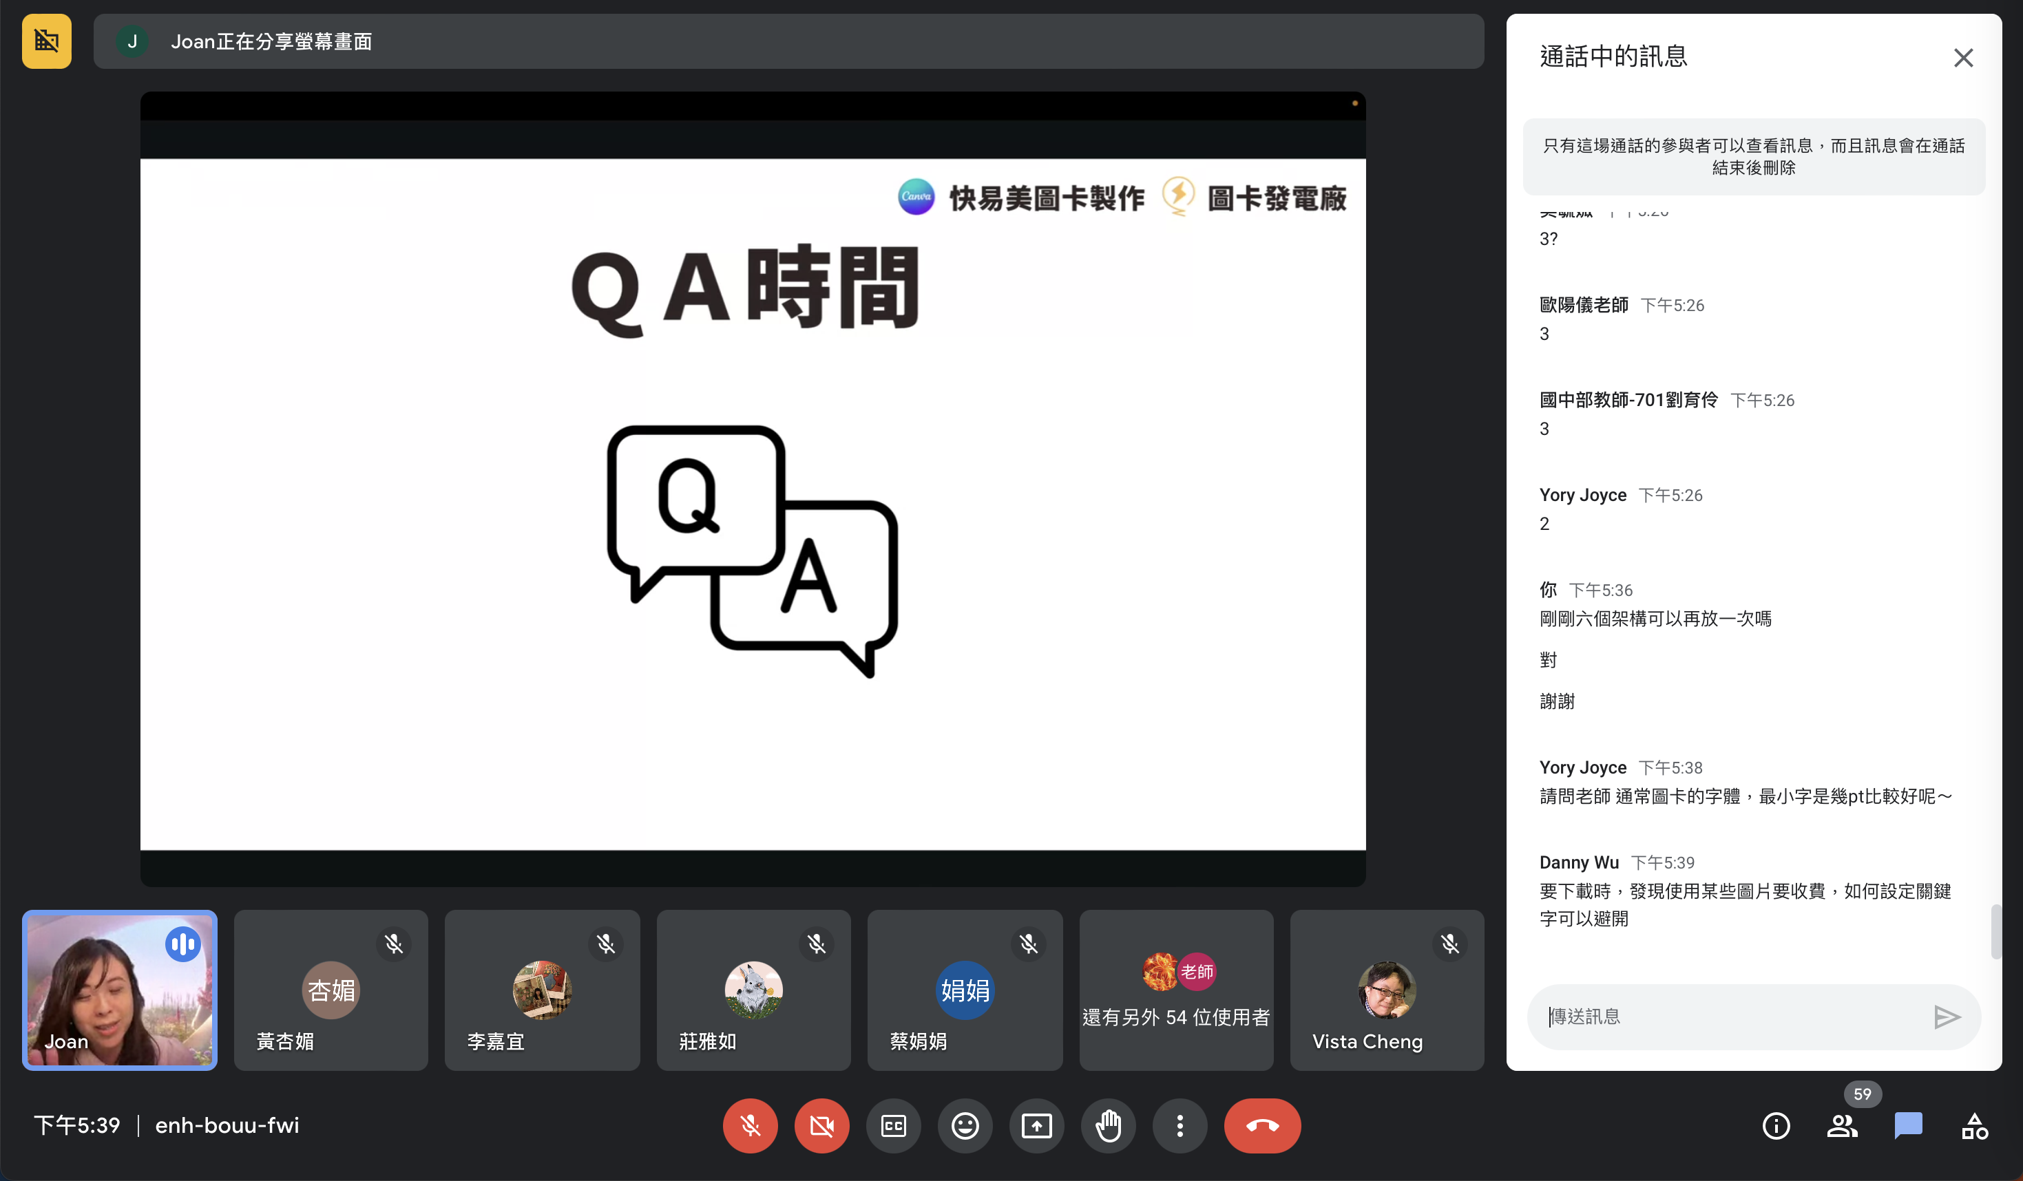The image size is (2023, 1181).
Task: Click the Canva logo on slide
Action: (x=916, y=197)
